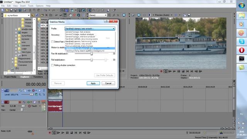247x139 pixels.
Task: Switch to the Transitions tab
Action: tap(38, 77)
